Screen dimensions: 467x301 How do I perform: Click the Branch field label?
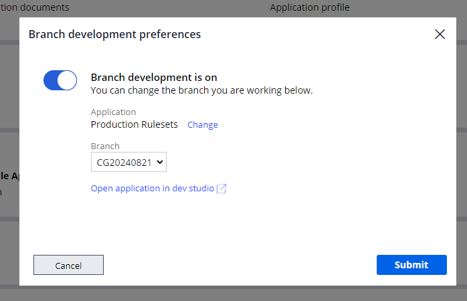[x=105, y=146]
